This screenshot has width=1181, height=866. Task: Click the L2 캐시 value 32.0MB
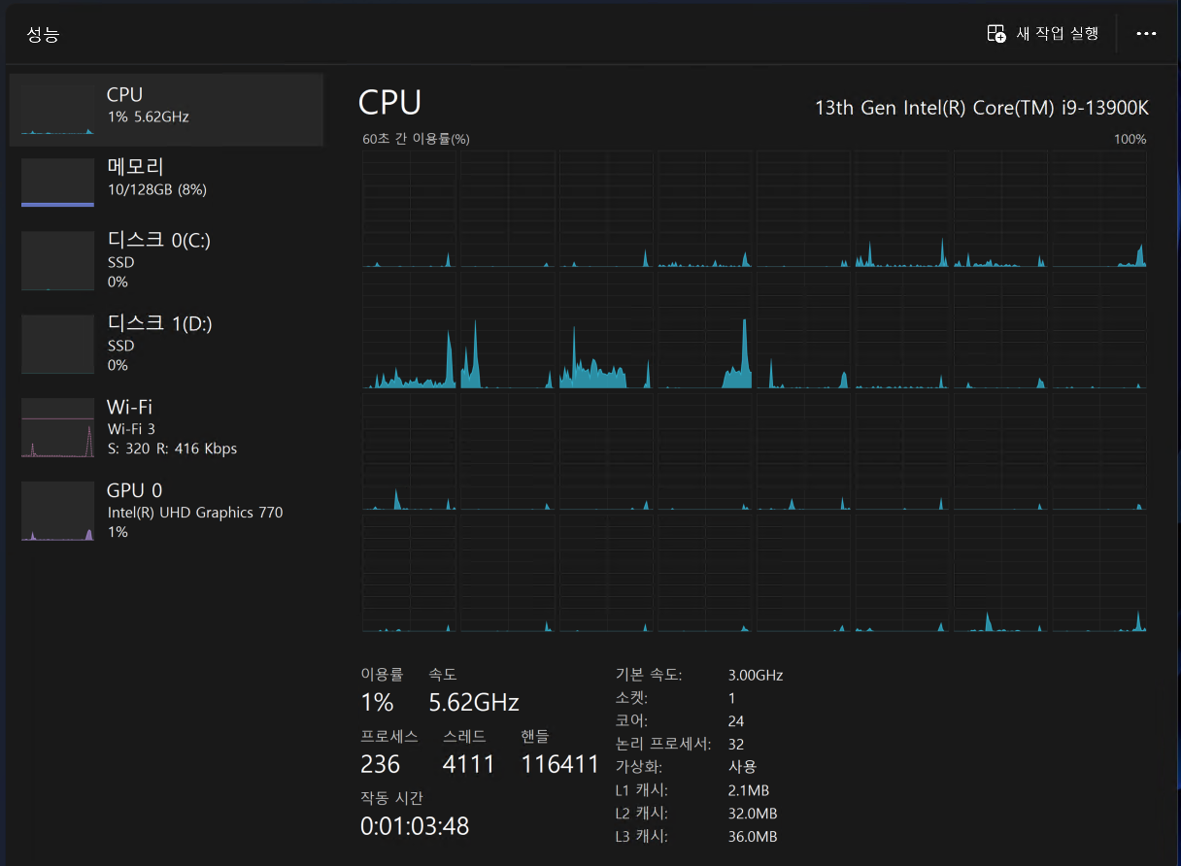752,814
